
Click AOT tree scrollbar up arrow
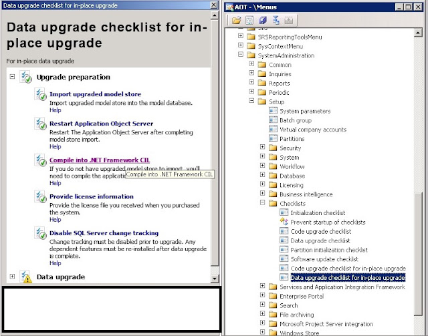[418, 33]
